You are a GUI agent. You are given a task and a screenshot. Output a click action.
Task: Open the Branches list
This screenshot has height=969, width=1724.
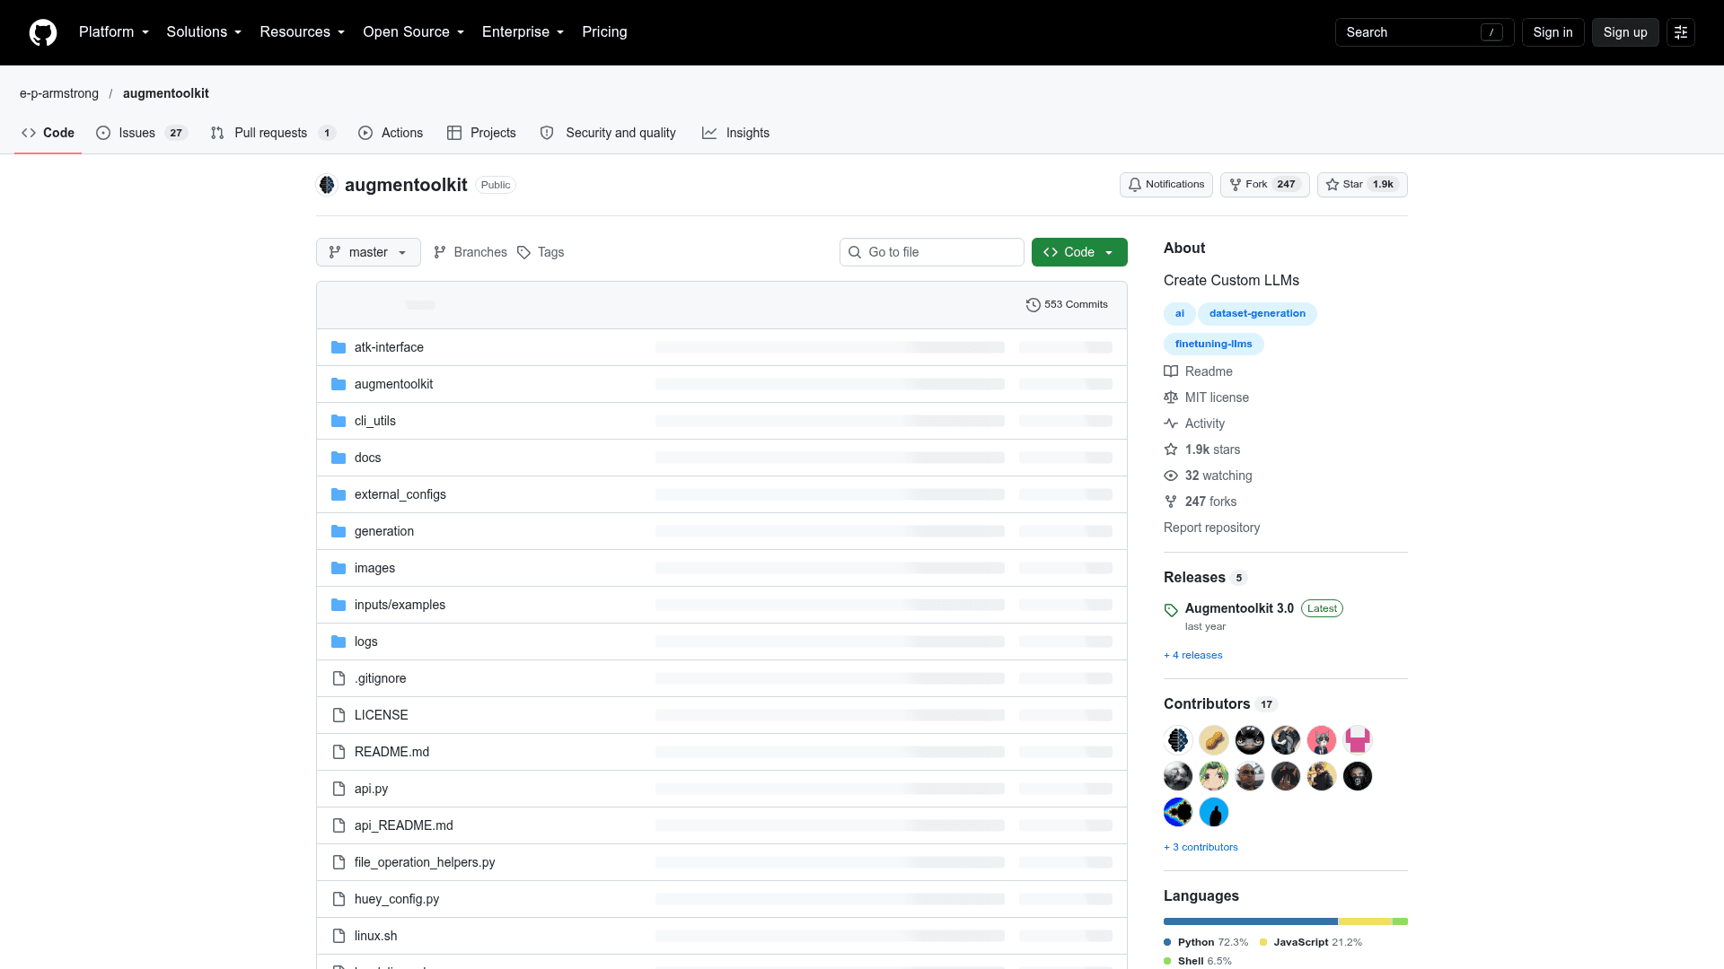(x=470, y=252)
